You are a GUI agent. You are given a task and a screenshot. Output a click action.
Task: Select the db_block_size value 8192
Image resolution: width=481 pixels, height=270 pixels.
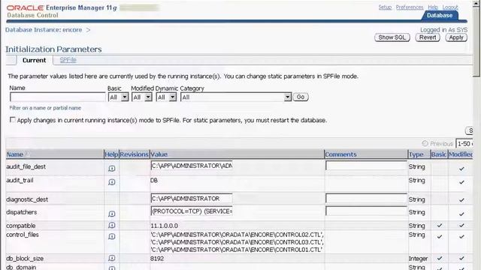(157, 258)
